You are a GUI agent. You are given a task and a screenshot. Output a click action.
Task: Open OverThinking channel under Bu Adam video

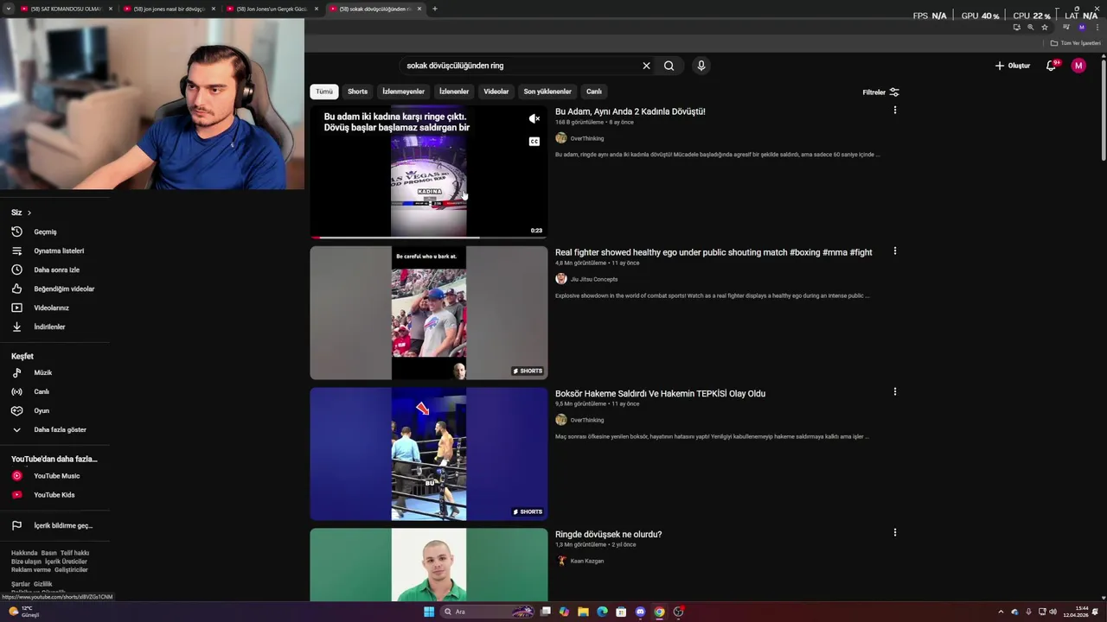click(587, 138)
